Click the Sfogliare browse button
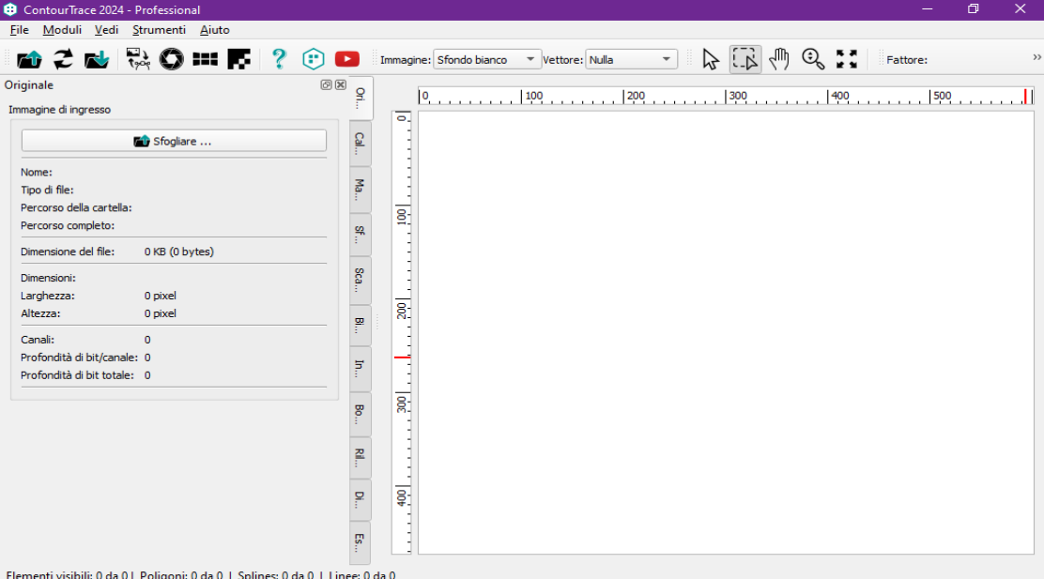 coord(174,141)
